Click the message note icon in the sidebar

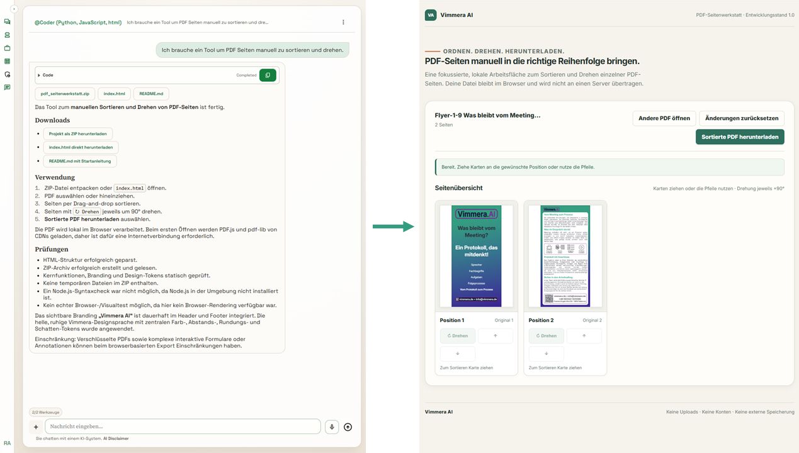7,87
